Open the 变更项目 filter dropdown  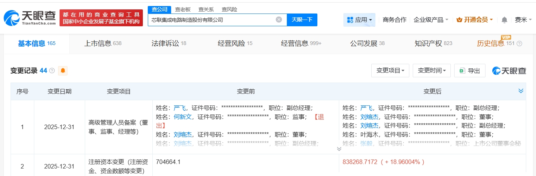390,71
